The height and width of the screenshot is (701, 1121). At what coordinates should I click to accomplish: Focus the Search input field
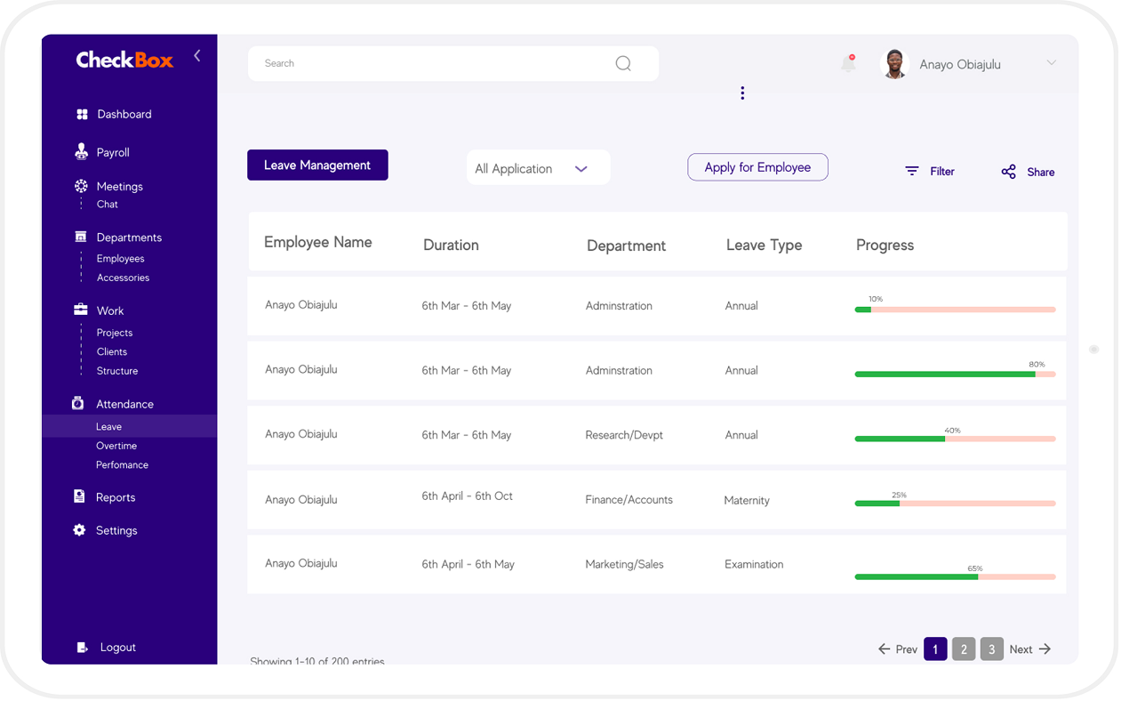(x=427, y=64)
